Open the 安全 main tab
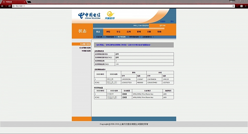 pos(118,32)
